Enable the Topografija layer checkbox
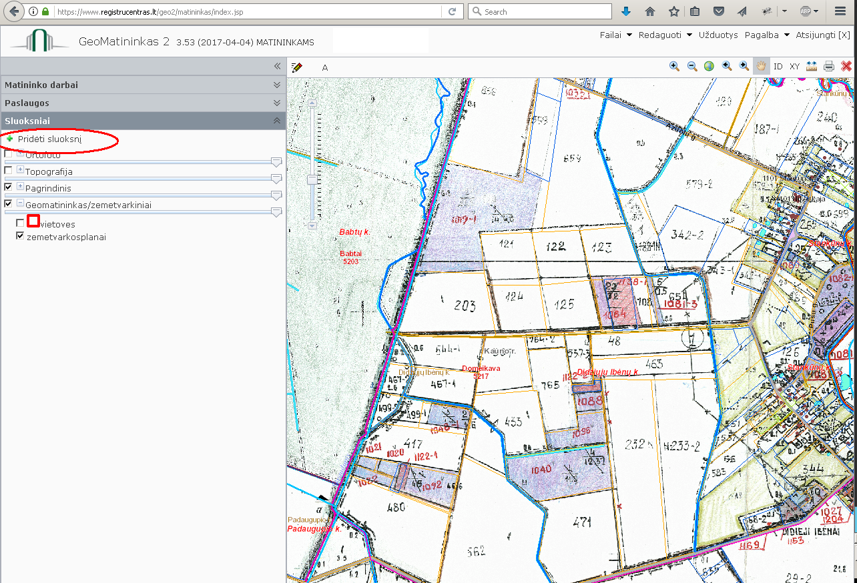The width and height of the screenshot is (857, 583). (9, 171)
